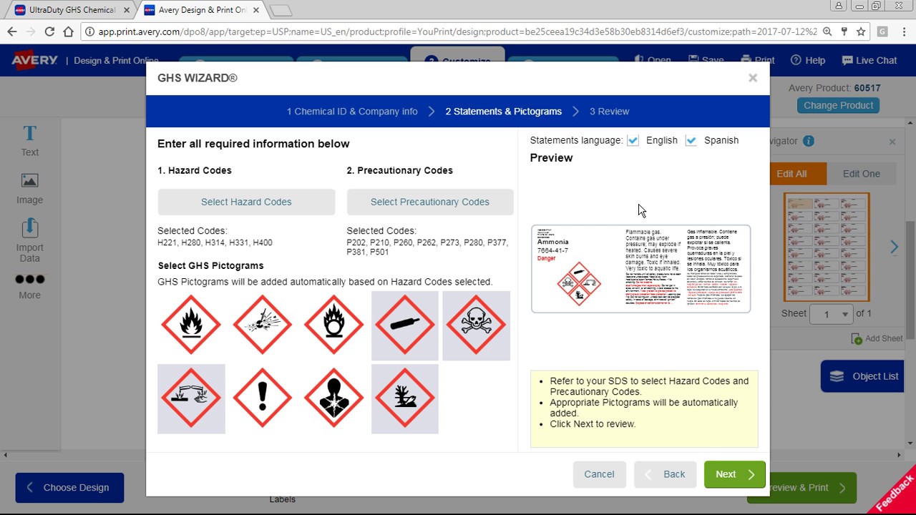Image resolution: width=916 pixels, height=515 pixels.
Task: Select the health hazard pictogram
Action: 333,398
